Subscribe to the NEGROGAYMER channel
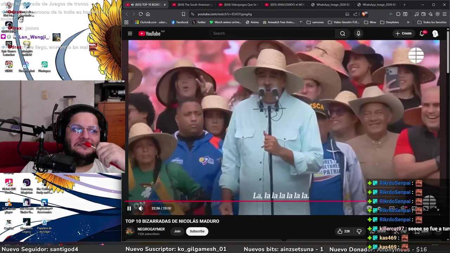This screenshot has height=253, width=450. pyautogui.click(x=197, y=231)
